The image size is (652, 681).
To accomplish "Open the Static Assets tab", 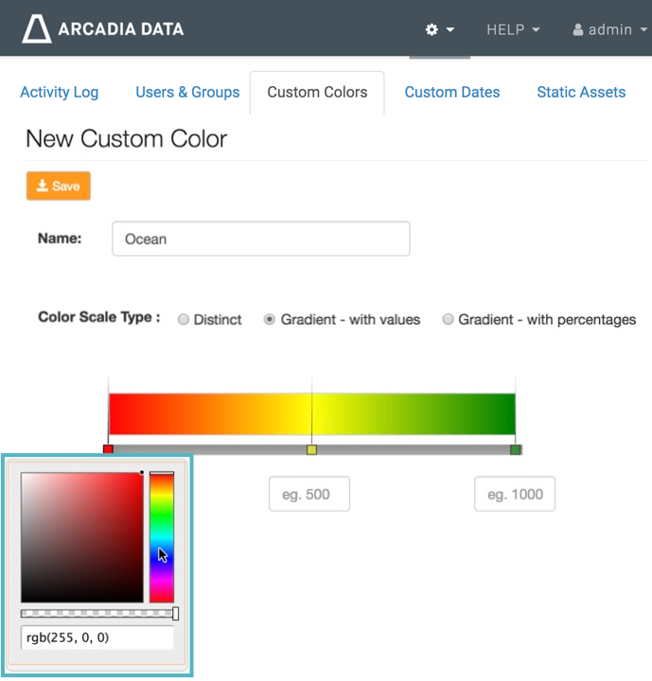I will click(x=581, y=92).
